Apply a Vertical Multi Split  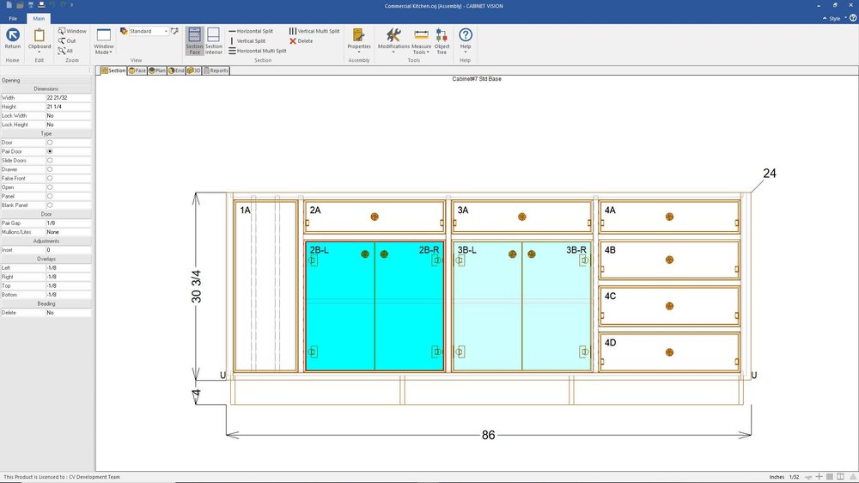point(314,31)
